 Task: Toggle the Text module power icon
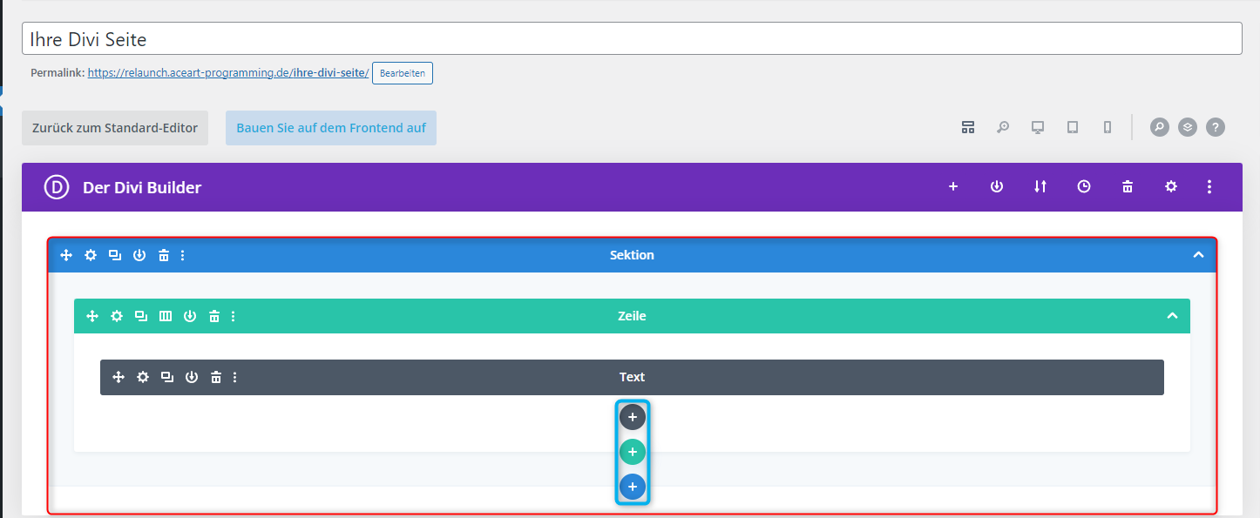click(x=192, y=377)
